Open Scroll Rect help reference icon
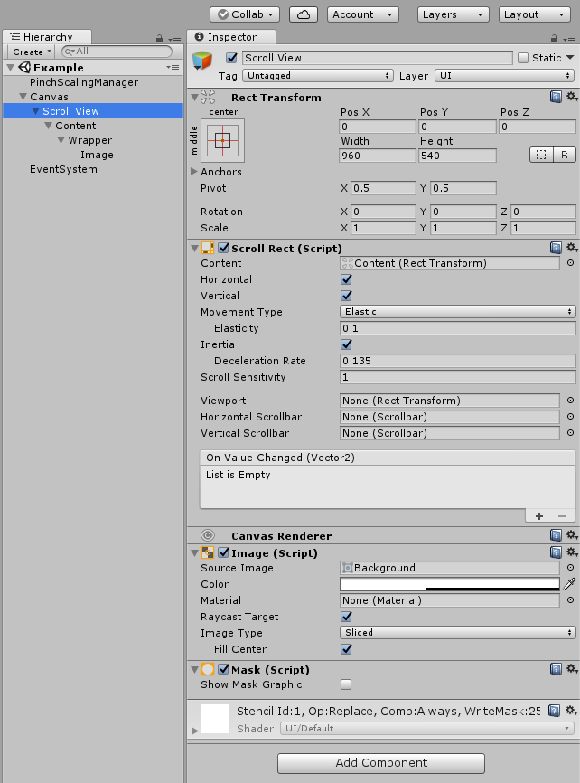Image resolution: width=580 pixels, height=783 pixels. point(556,248)
